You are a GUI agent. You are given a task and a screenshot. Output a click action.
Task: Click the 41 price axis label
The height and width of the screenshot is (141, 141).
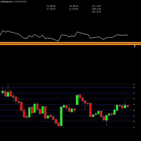[x=134, y=93]
